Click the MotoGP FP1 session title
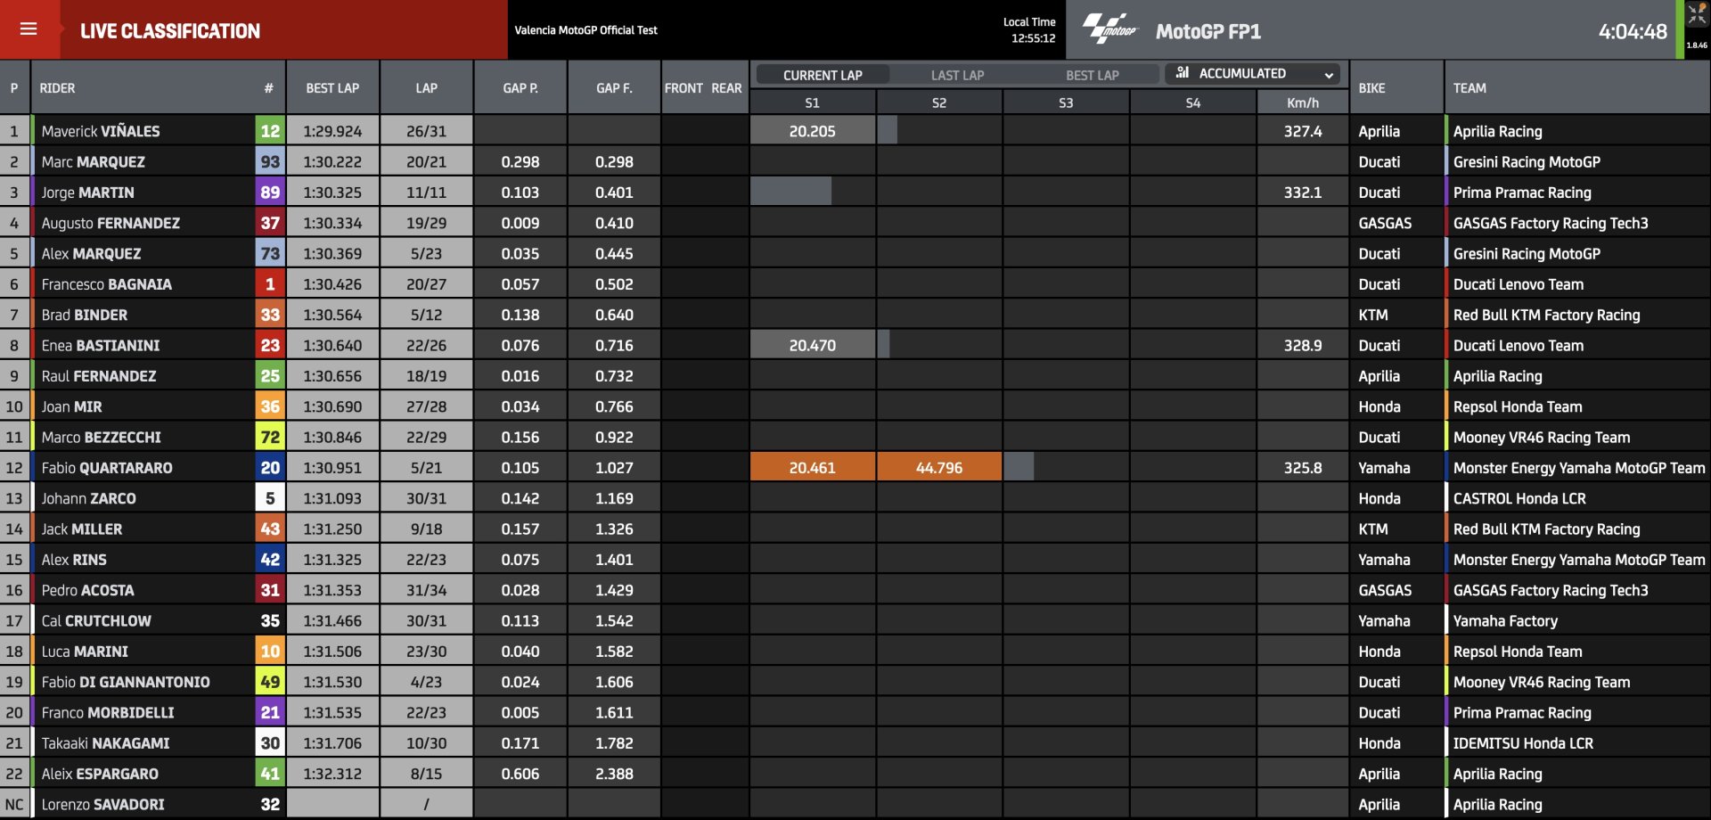The image size is (1711, 820). click(x=1208, y=31)
